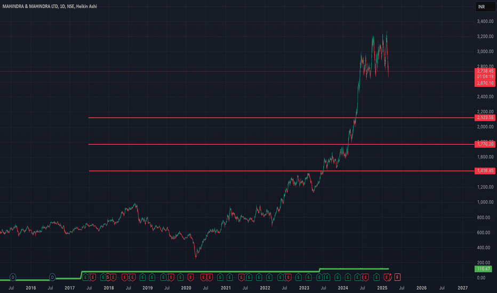Click the 1,770.20 price label

(x=485, y=144)
